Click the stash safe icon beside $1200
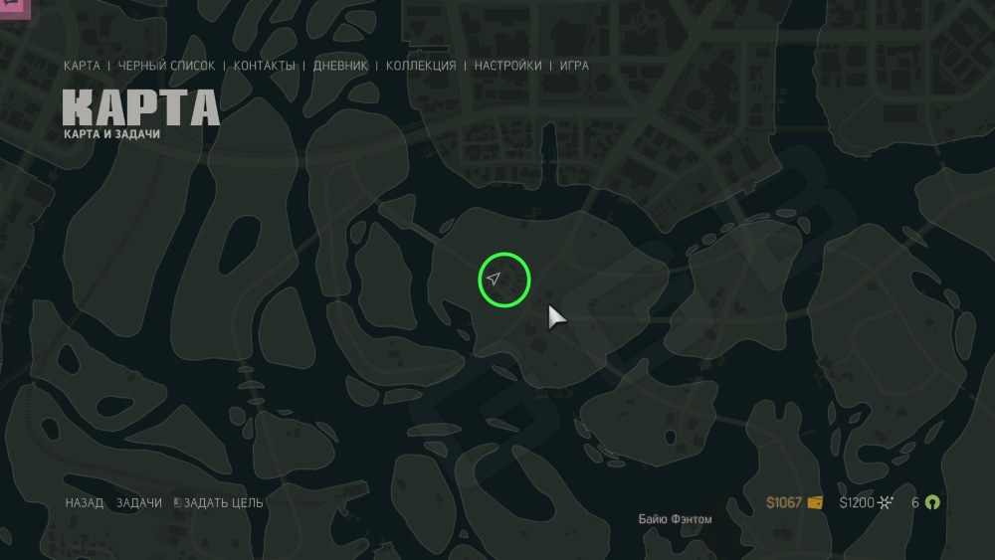 [x=886, y=503]
